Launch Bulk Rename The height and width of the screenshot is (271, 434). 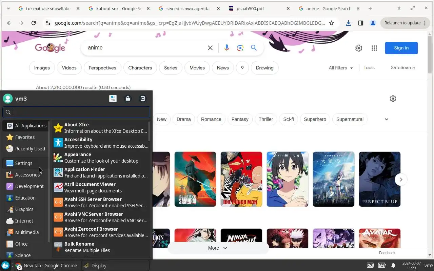click(101, 247)
